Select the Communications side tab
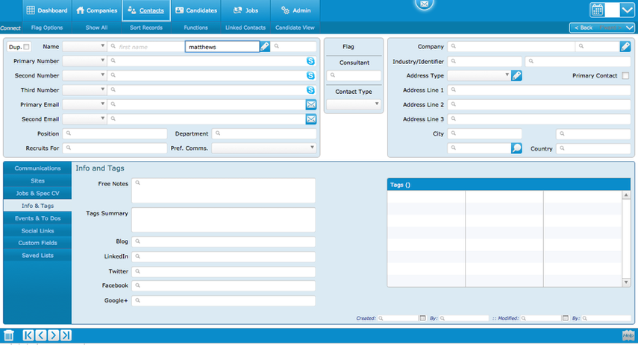 (37, 168)
